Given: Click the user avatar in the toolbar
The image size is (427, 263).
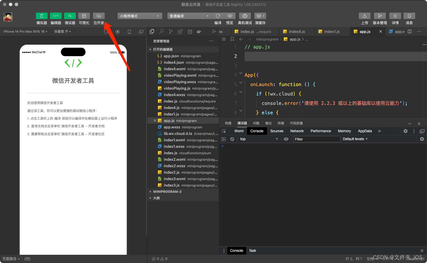Looking at the screenshot, I should [8, 17].
